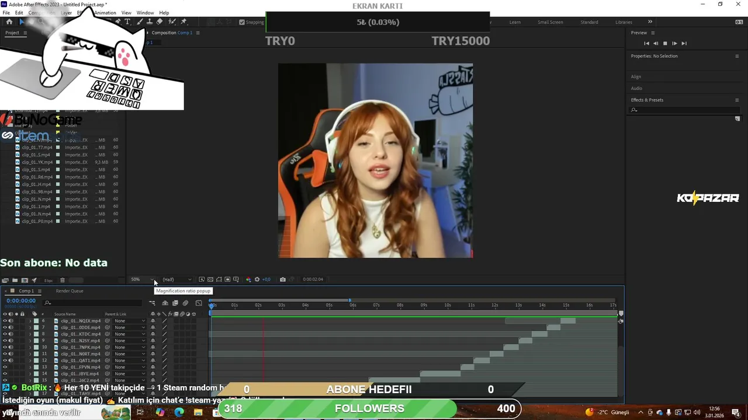
Task: Select the Type (T) tool
Action: (127, 22)
